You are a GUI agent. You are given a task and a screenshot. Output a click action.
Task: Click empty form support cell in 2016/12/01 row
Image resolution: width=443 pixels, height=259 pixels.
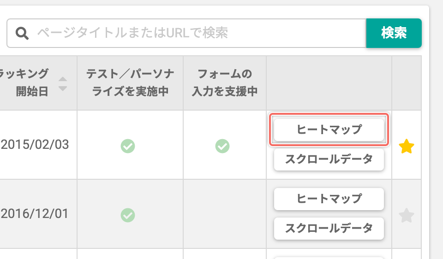click(225, 214)
